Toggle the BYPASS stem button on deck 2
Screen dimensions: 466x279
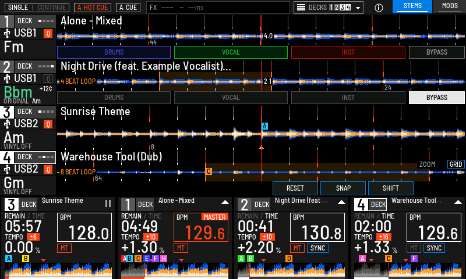[436, 98]
